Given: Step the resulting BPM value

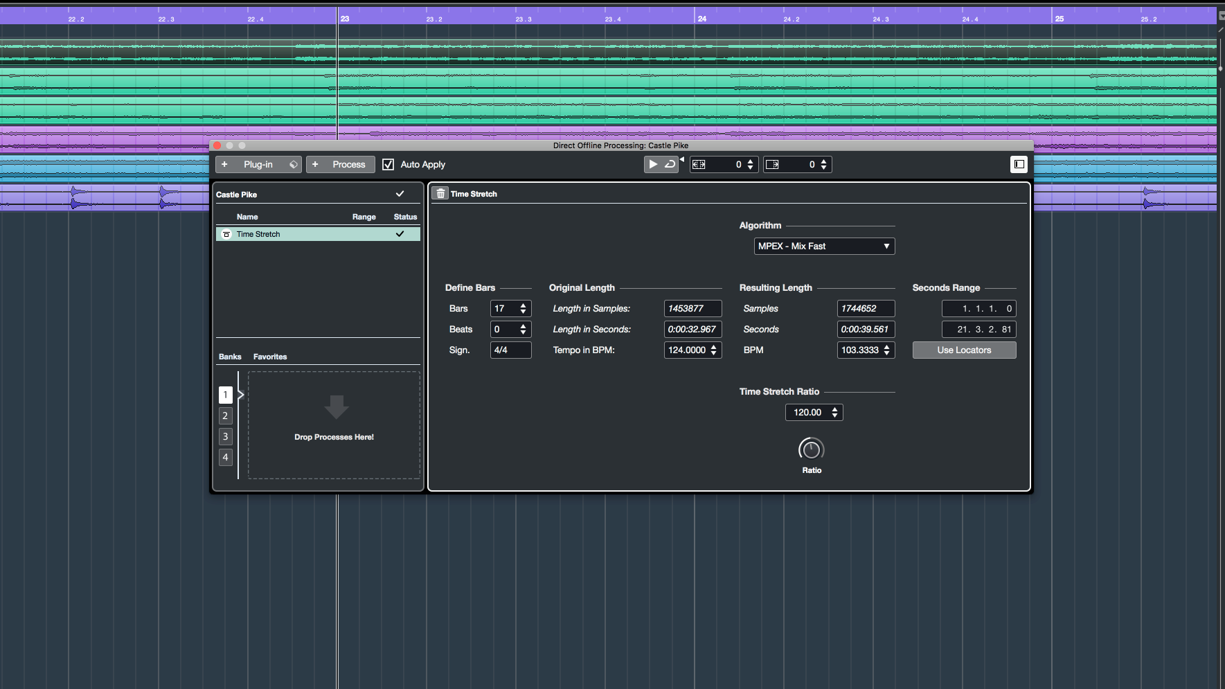Looking at the screenshot, I should tap(886, 350).
